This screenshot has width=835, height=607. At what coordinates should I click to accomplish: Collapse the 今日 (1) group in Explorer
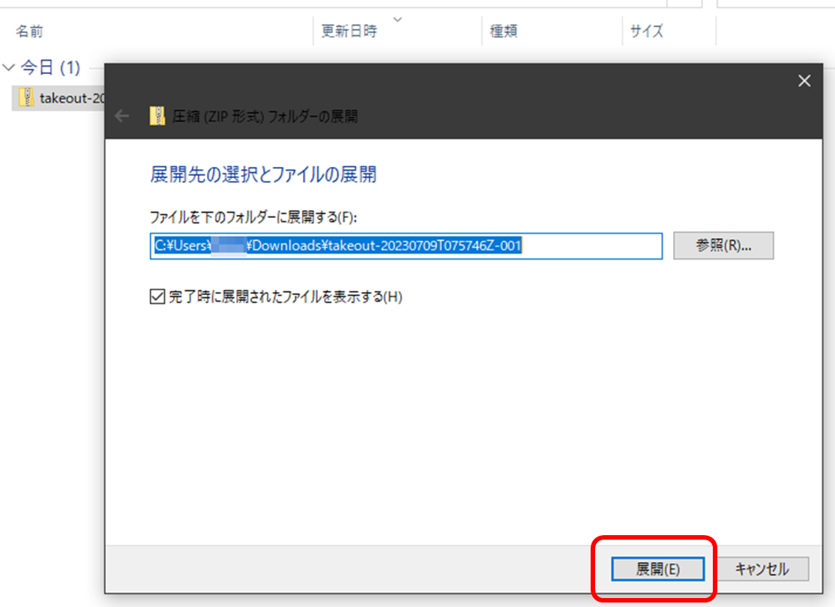click(8, 67)
